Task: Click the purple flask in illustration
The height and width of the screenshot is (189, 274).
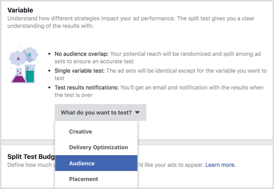Action: (x=19, y=76)
